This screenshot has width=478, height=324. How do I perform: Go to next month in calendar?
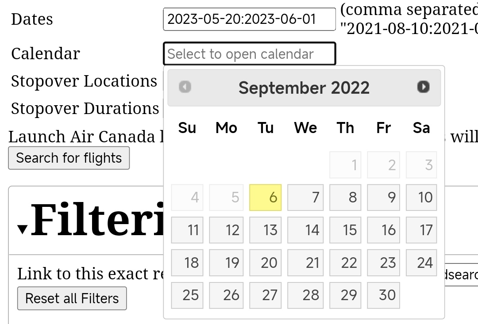(423, 87)
